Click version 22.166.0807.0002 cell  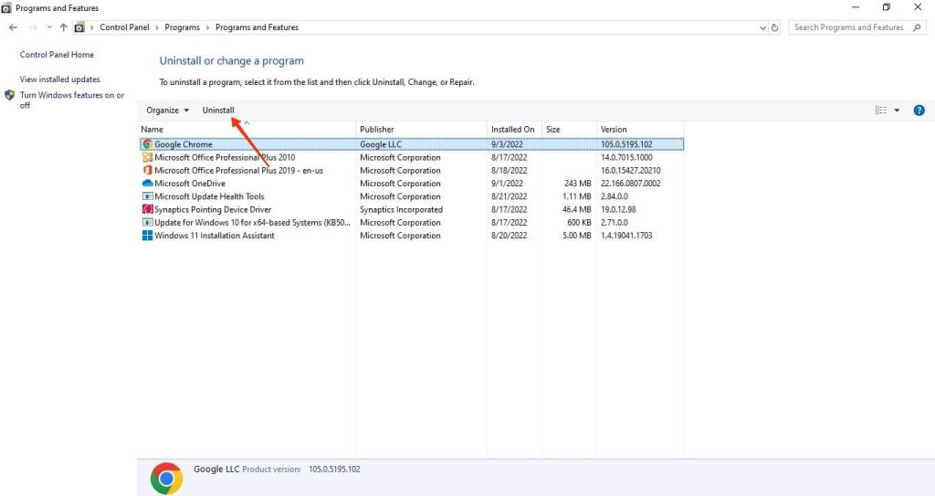(x=631, y=184)
